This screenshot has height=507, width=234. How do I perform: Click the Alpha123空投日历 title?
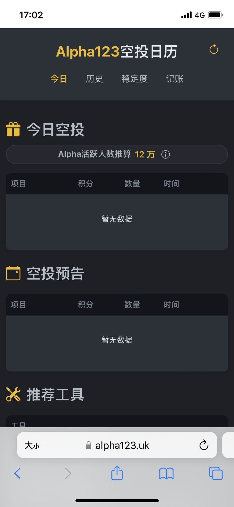pyautogui.click(x=117, y=51)
